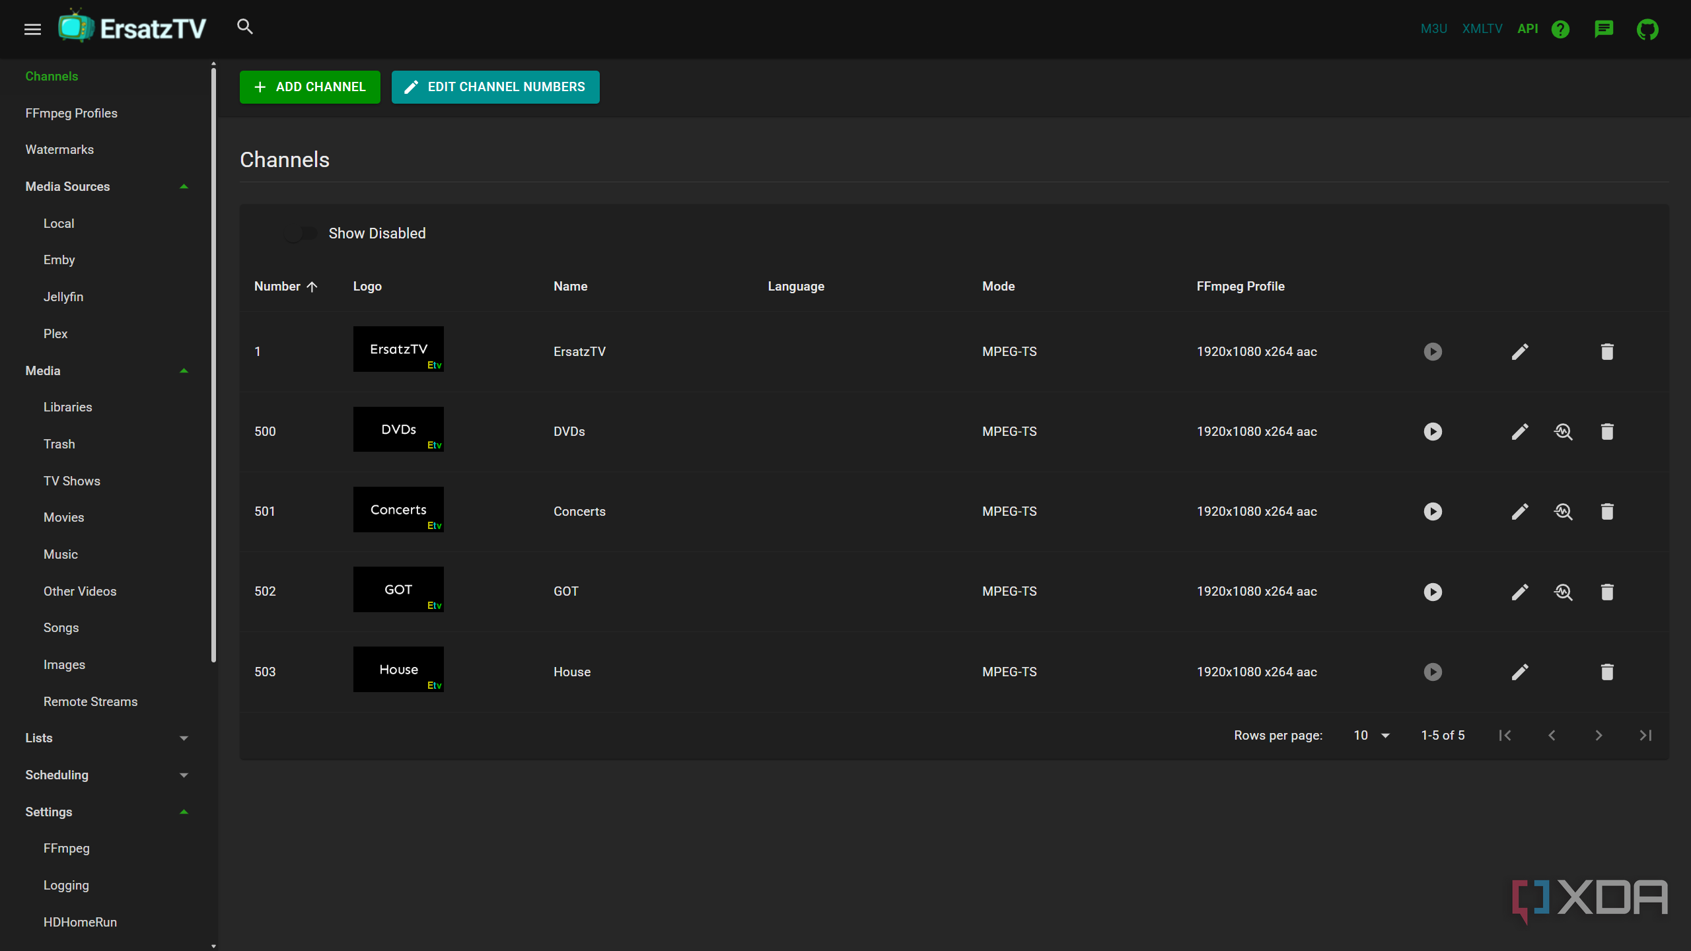Open the GitHub repository icon
The image size is (1691, 951).
[1647, 29]
